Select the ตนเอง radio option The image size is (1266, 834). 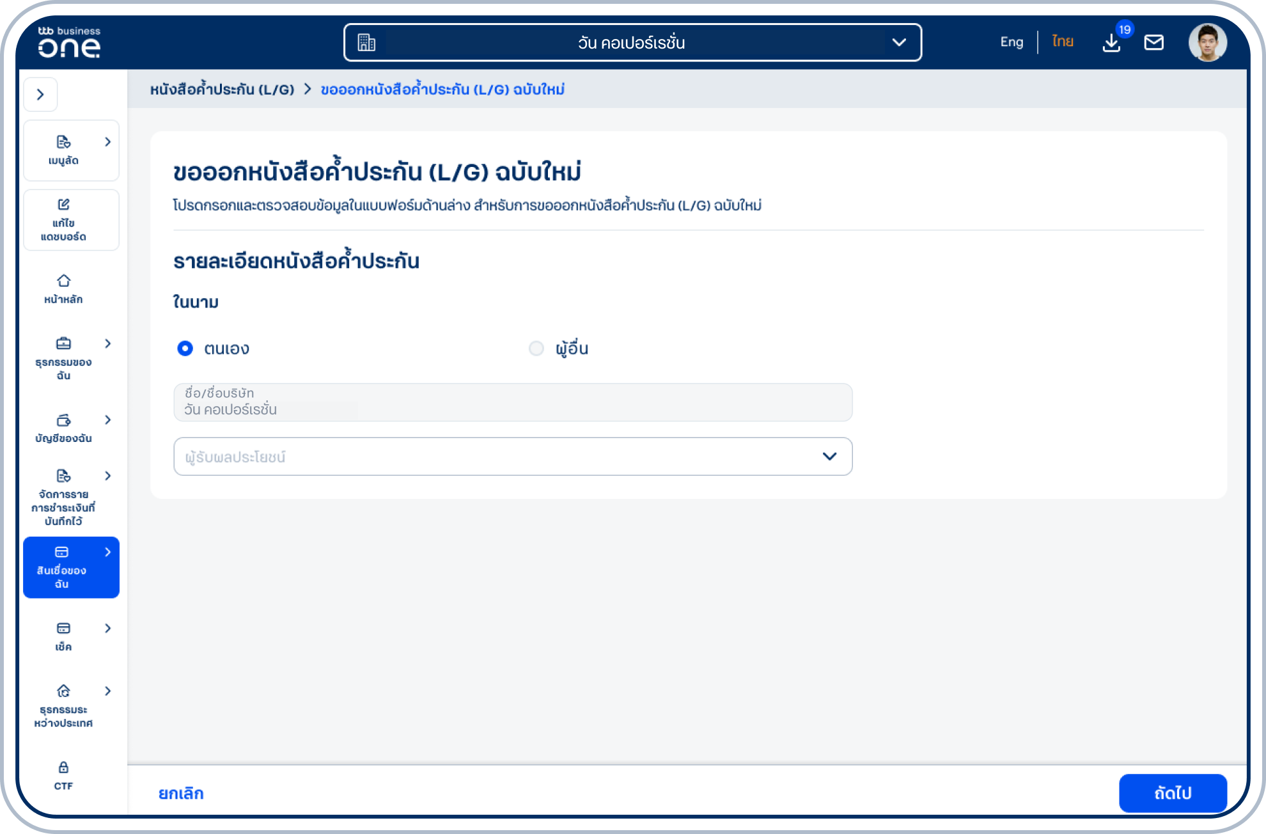tap(185, 349)
